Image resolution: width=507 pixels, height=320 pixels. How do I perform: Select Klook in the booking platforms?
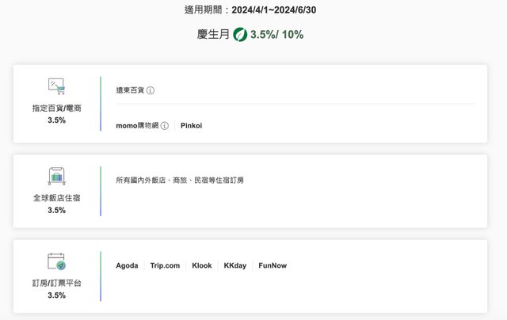202,265
